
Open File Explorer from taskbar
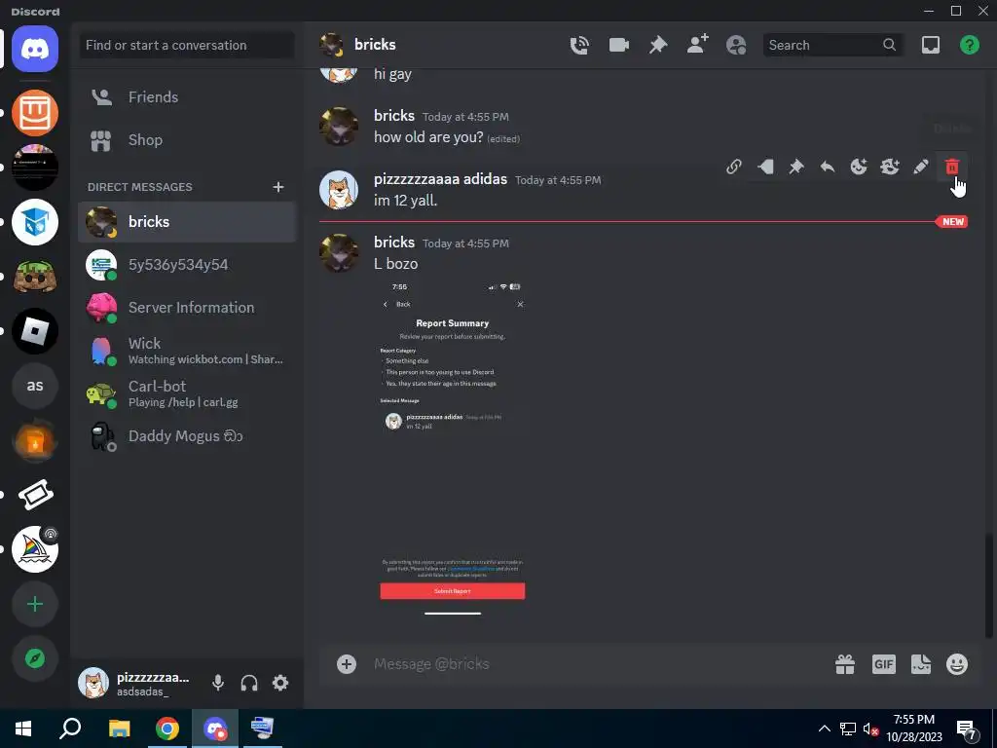119,729
